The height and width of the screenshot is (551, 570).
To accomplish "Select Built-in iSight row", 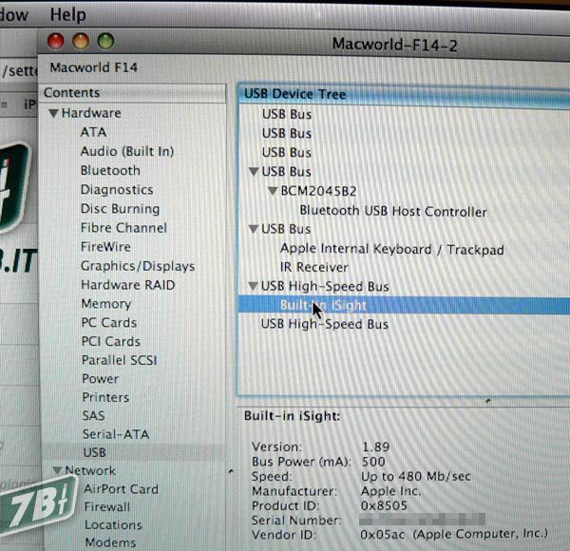I will [x=404, y=305].
